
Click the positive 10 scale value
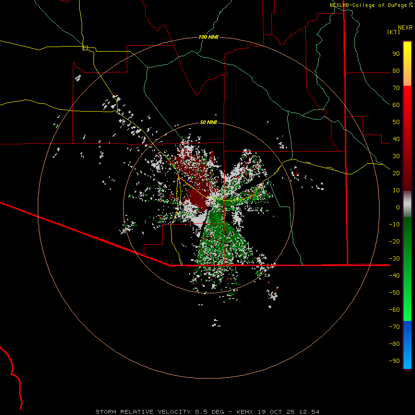click(396, 190)
